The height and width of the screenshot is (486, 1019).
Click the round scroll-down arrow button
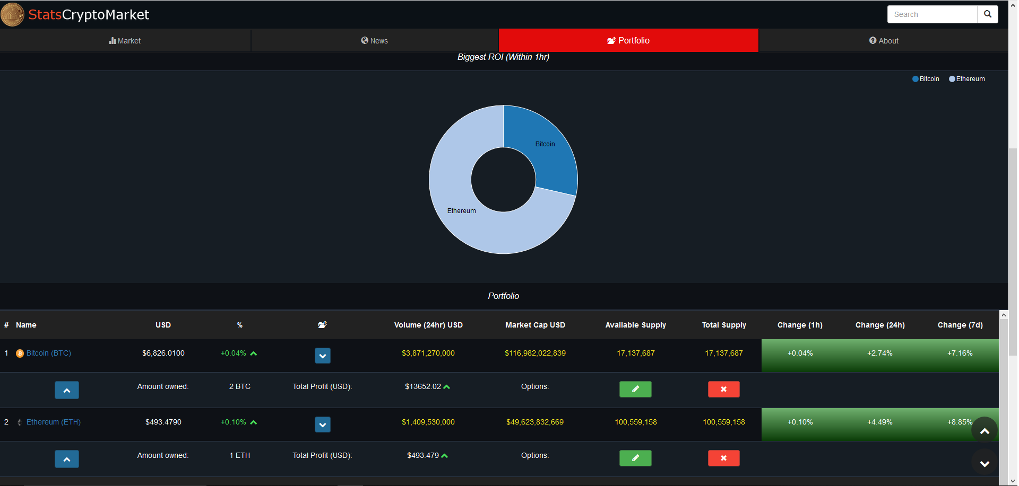pos(985,463)
